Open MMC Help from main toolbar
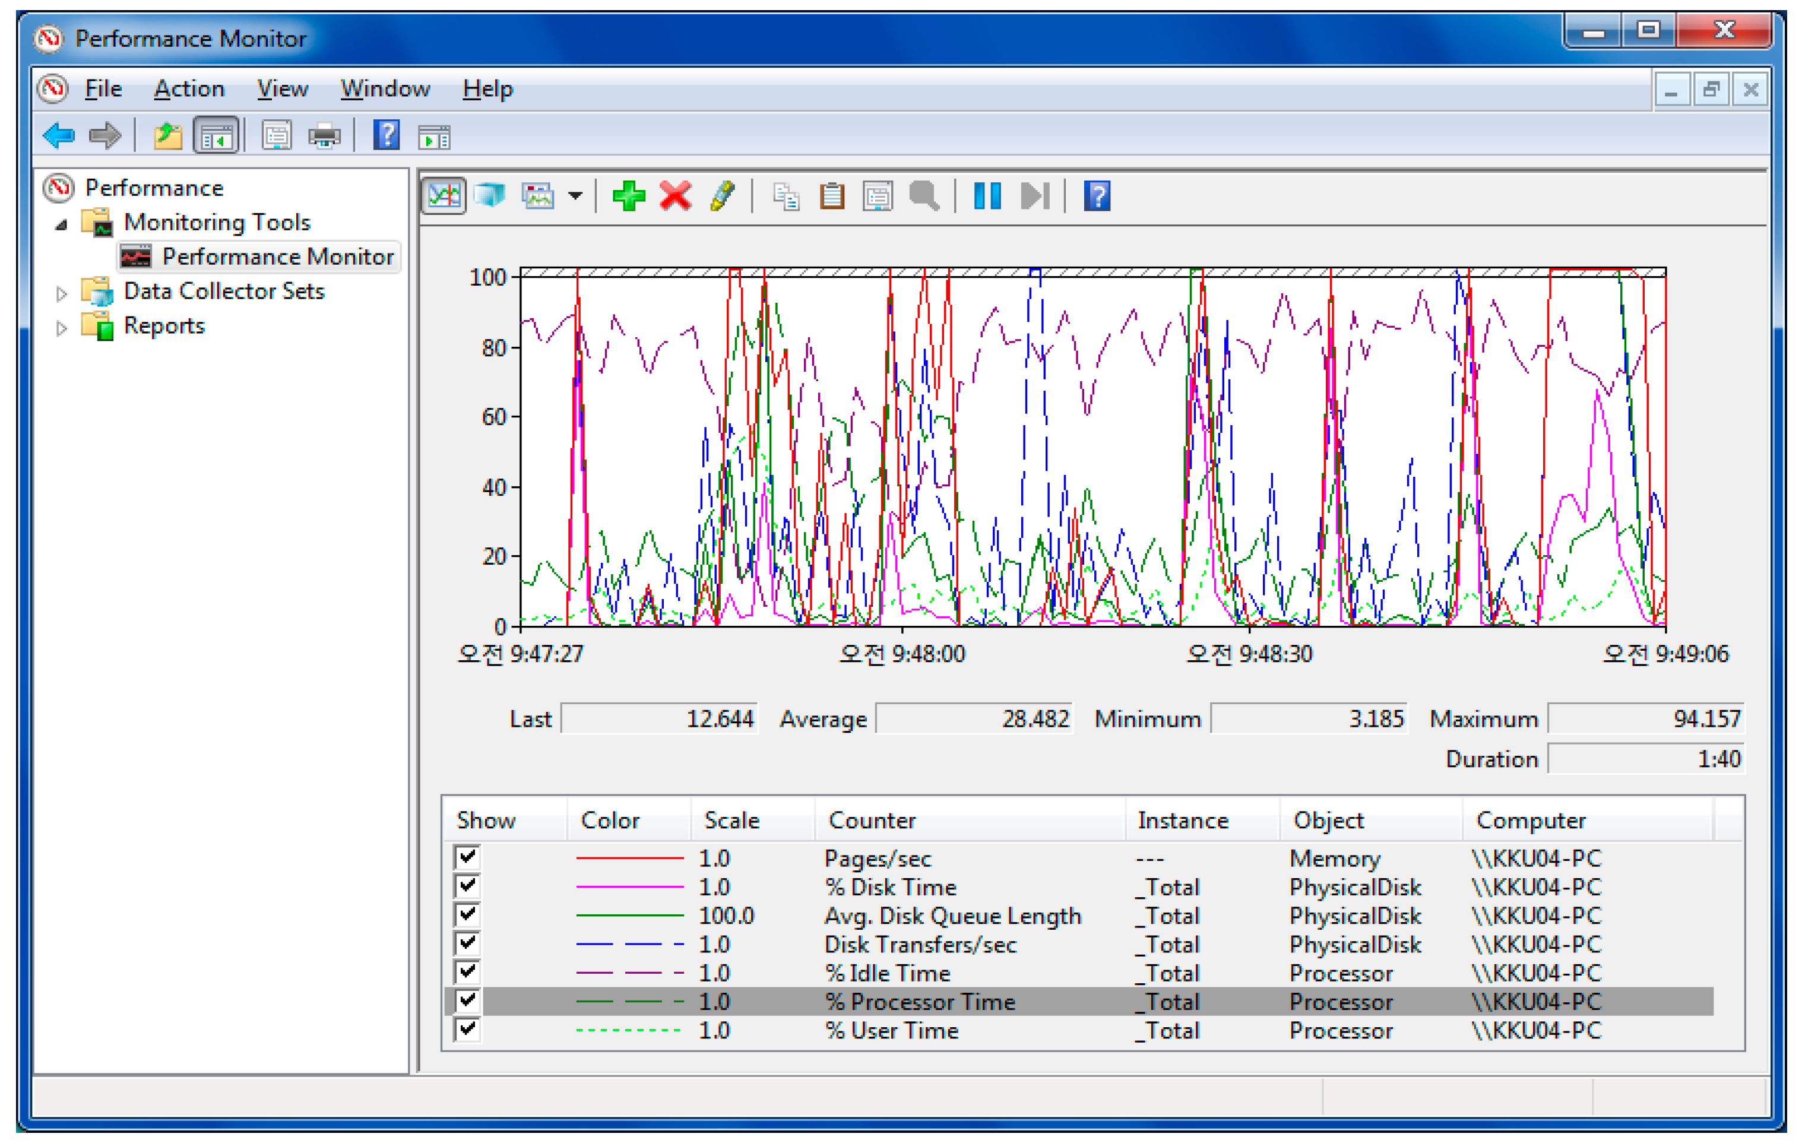This screenshot has height=1140, width=1802. point(386,136)
